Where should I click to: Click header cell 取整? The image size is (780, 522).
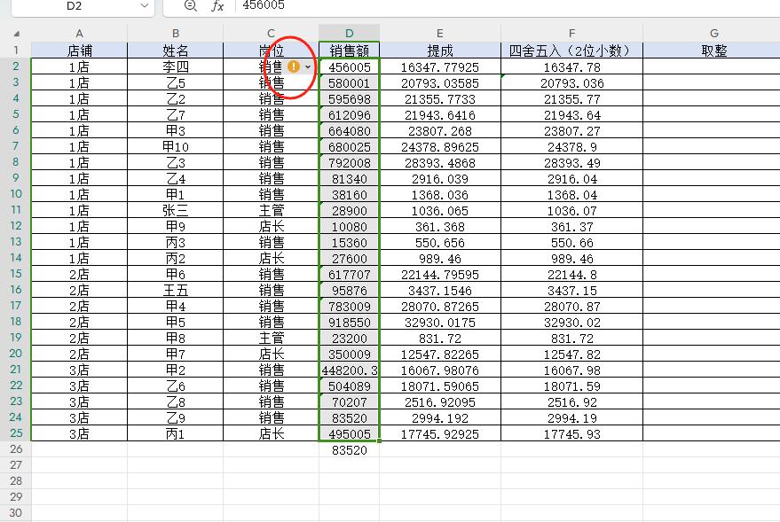(x=713, y=51)
